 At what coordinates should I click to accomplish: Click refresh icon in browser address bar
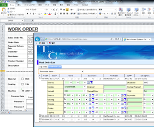point(118,39)
